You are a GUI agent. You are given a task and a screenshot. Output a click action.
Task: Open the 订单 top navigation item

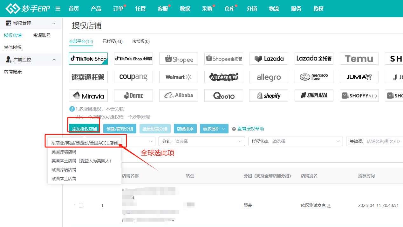click(118, 9)
